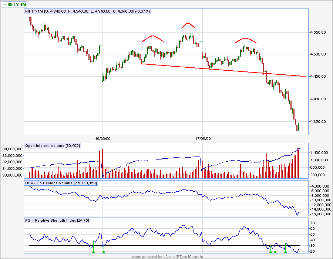Click the first green RSI buy arrow
This screenshot has width=333, height=259.
pos(93,252)
